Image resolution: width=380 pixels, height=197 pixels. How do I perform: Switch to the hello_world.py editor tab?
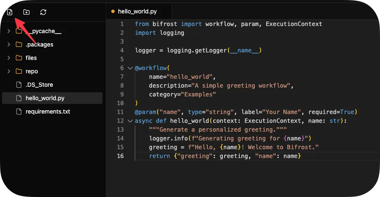pos(137,12)
